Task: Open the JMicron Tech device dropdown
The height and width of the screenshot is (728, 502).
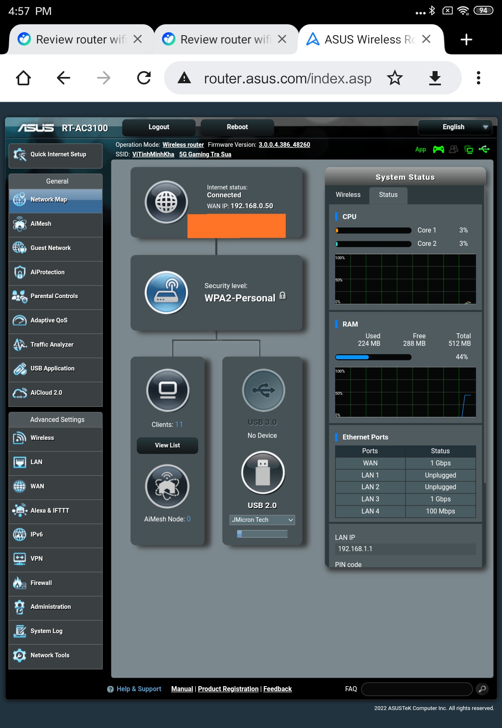Action: (262, 520)
